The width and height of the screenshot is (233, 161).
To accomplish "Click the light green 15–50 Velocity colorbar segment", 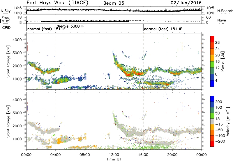I will point(212,116).
